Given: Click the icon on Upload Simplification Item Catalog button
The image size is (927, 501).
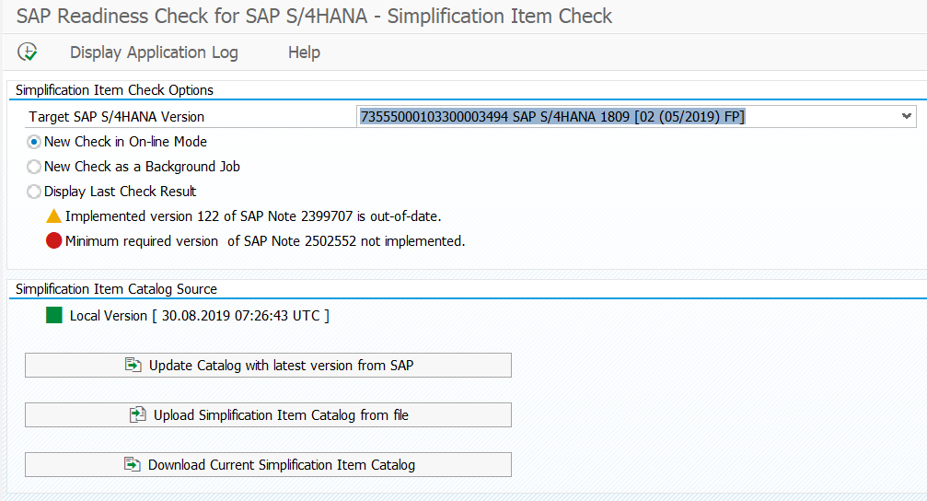Looking at the screenshot, I should click(x=138, y=414).
